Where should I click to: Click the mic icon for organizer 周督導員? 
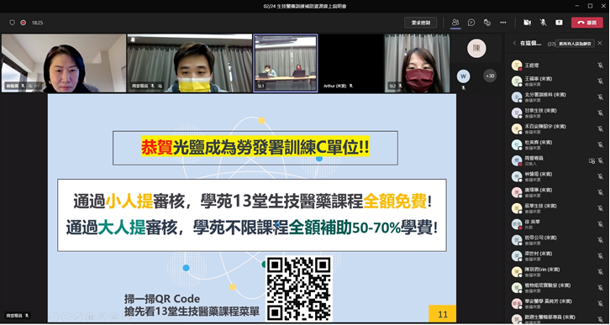[x=600, y=160]
